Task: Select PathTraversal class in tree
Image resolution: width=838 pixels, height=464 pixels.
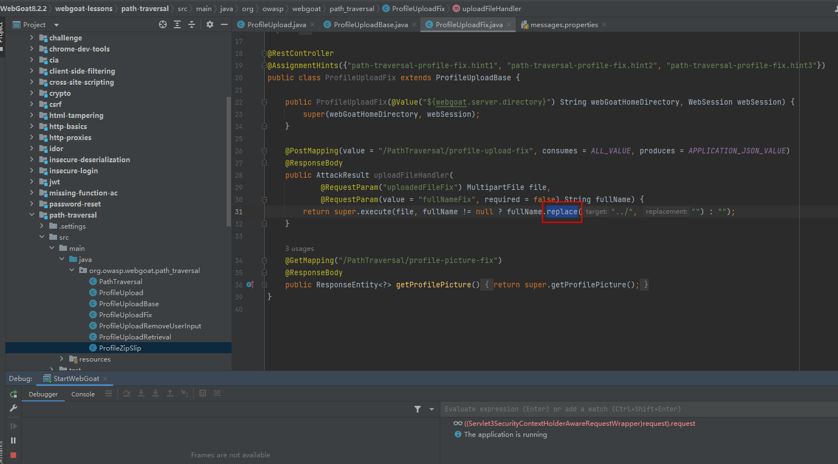Action: coord(120,281)
